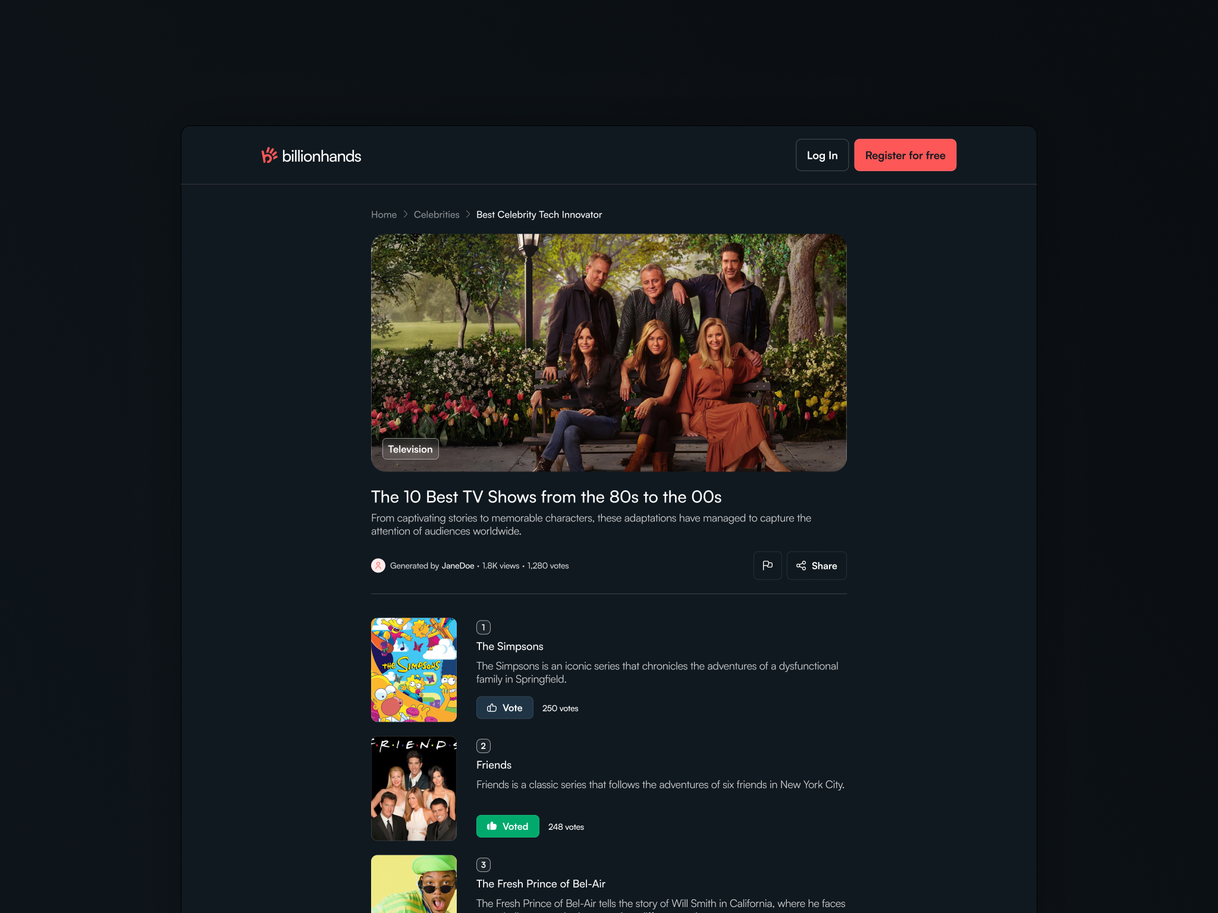Screen dimensions: 1218x913
Task: Click the Television category tag
Action: [410, 449]
